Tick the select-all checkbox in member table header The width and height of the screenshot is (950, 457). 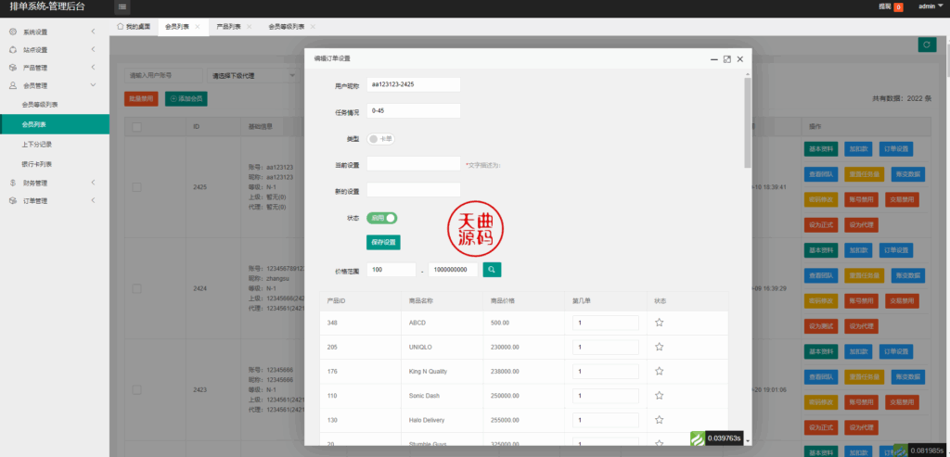click(x=136, y=126)
